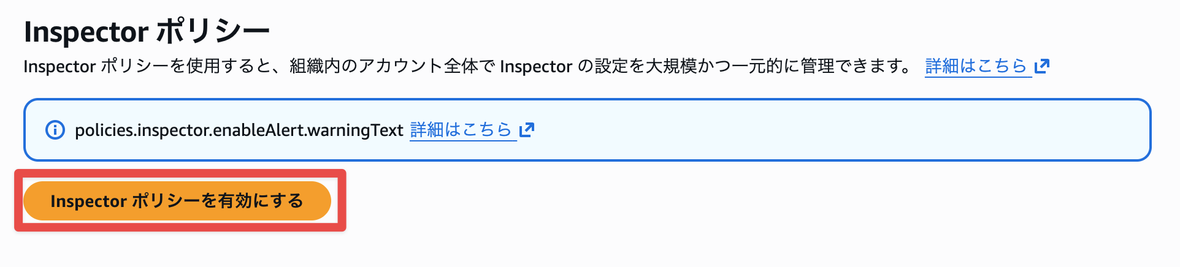Click external-link icon inside the blue alert
The image size is (1180, 267).
pyautogui.click(x=527, y=130)
